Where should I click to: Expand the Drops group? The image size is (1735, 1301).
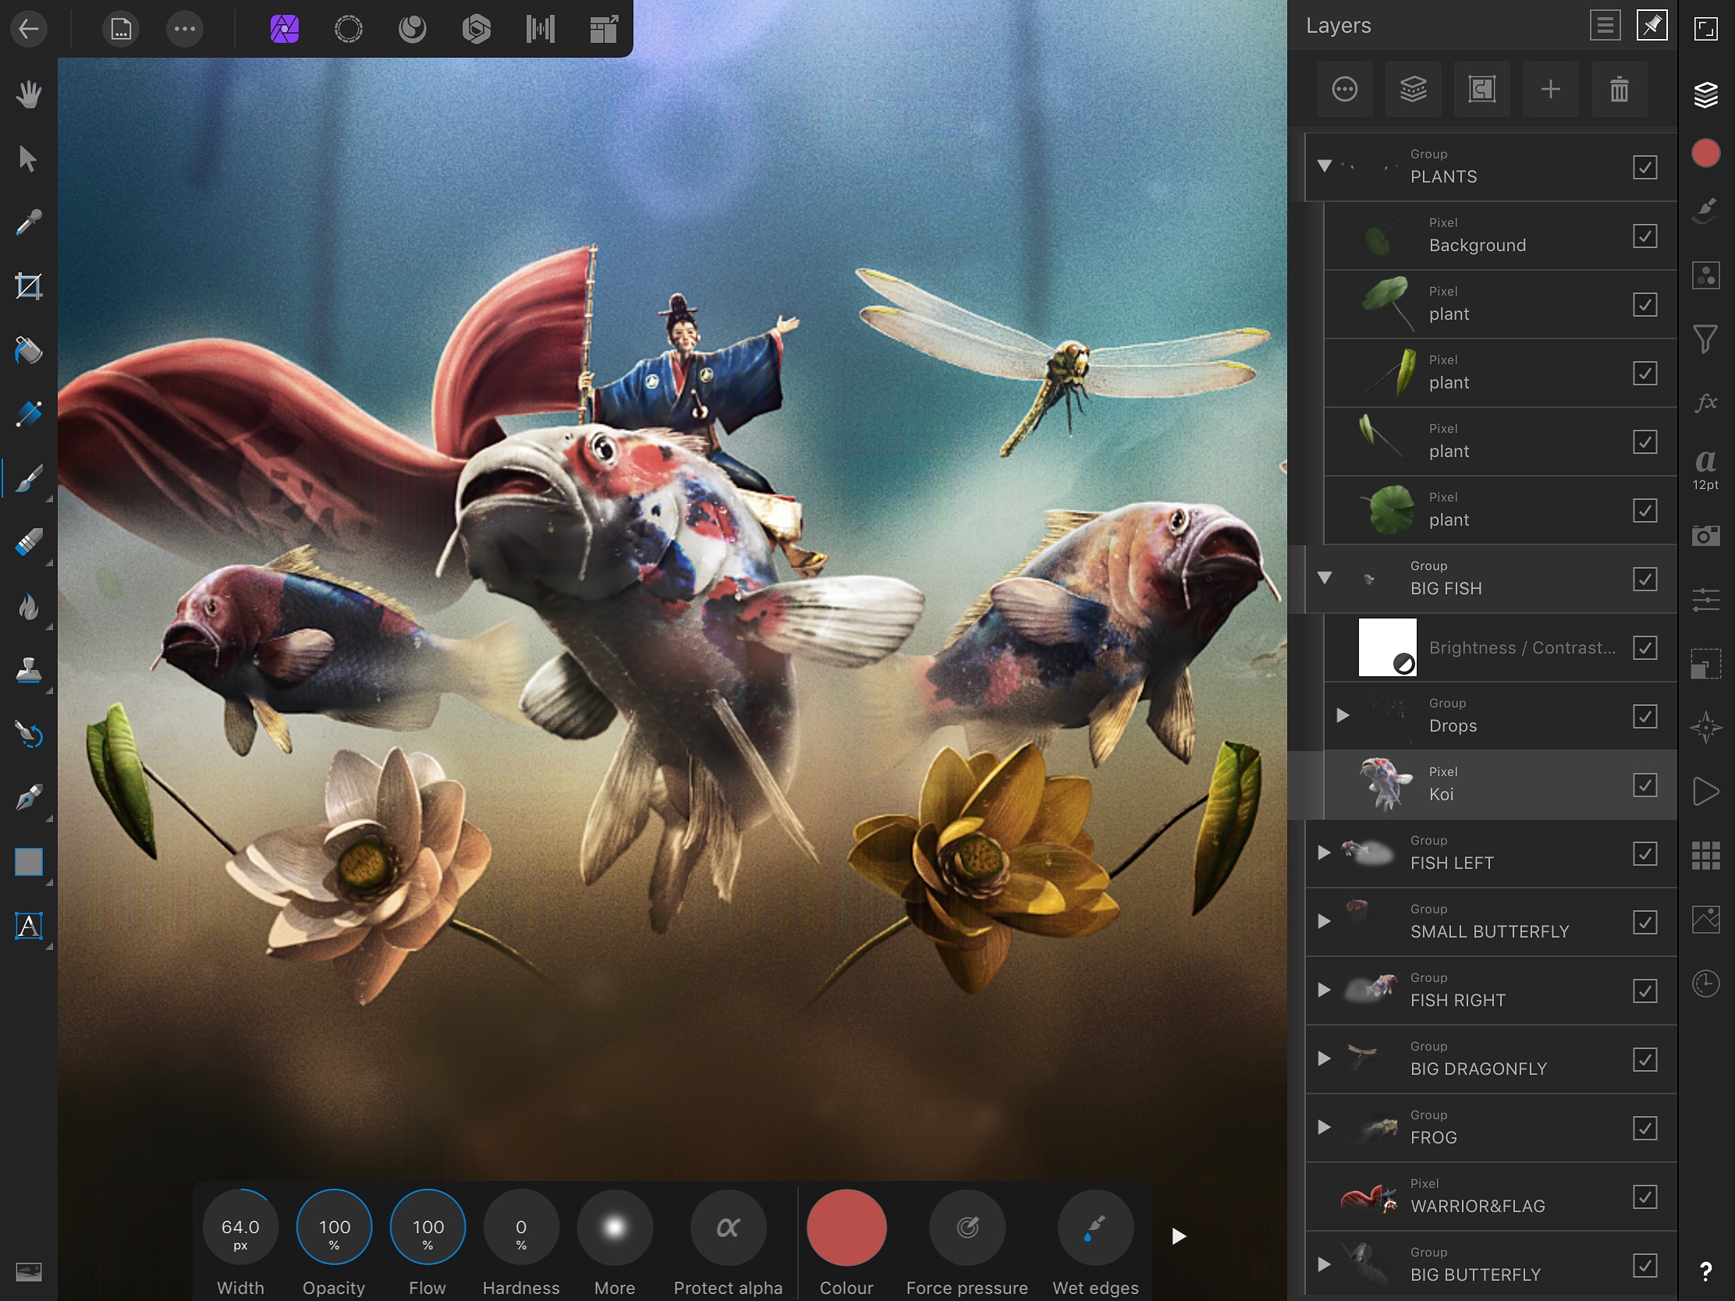pos(1343,715)
